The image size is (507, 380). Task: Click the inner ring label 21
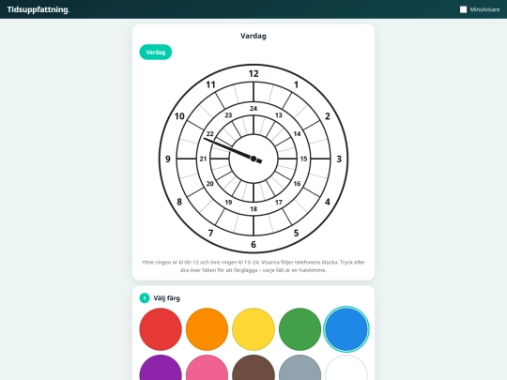[x=203, y=159]
